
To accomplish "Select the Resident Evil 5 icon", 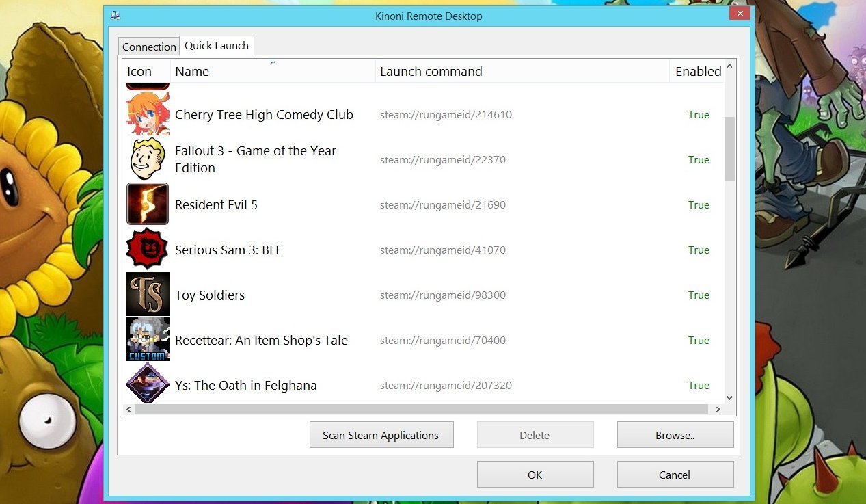I will [148, 204].
